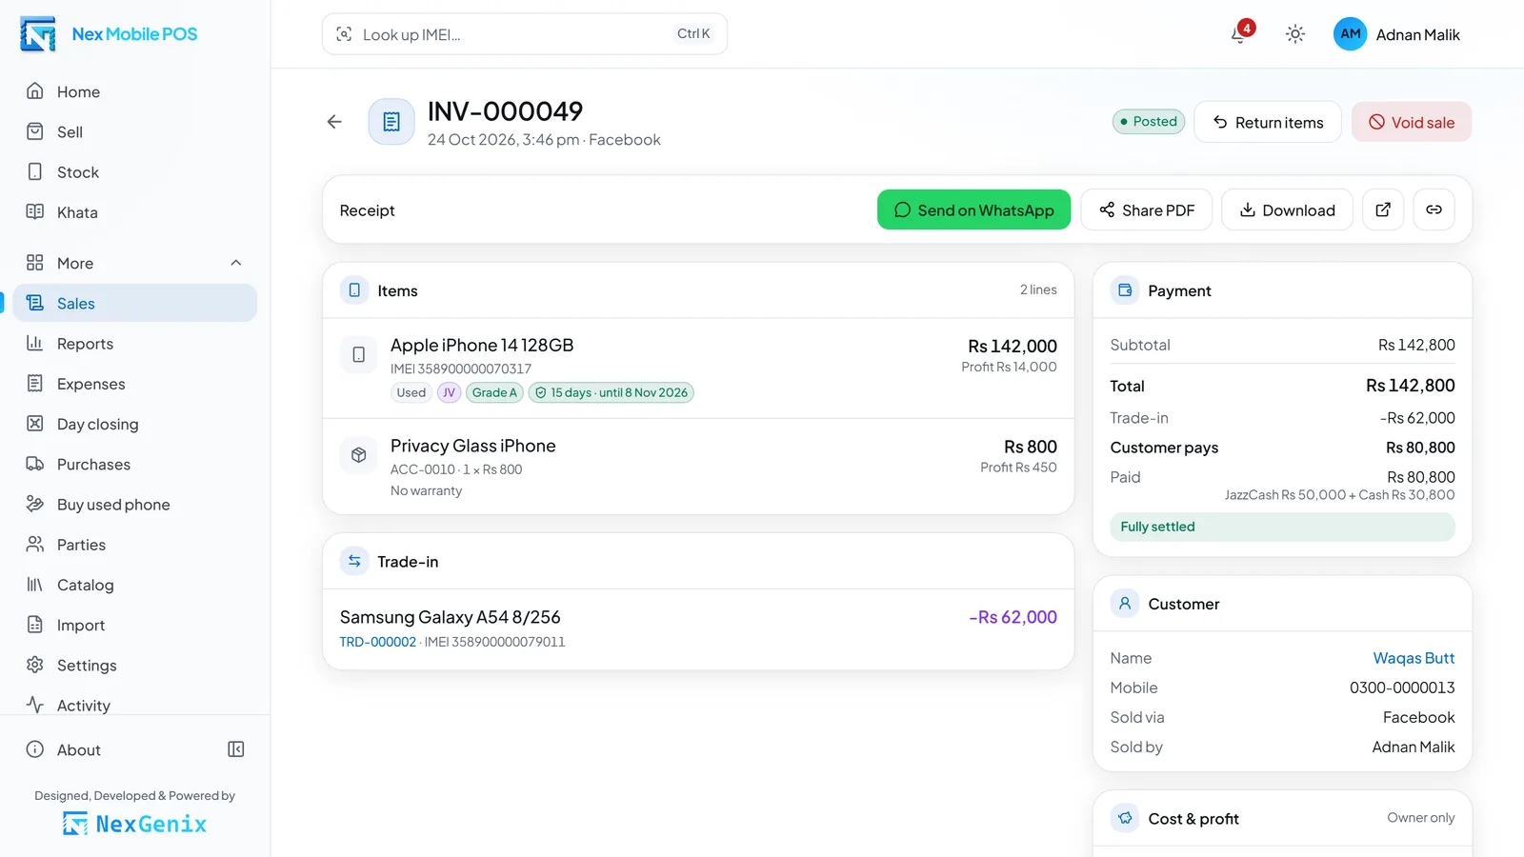Toggle the light/dark theme sun icon

pyautogui.click(x=1294, y=34)
